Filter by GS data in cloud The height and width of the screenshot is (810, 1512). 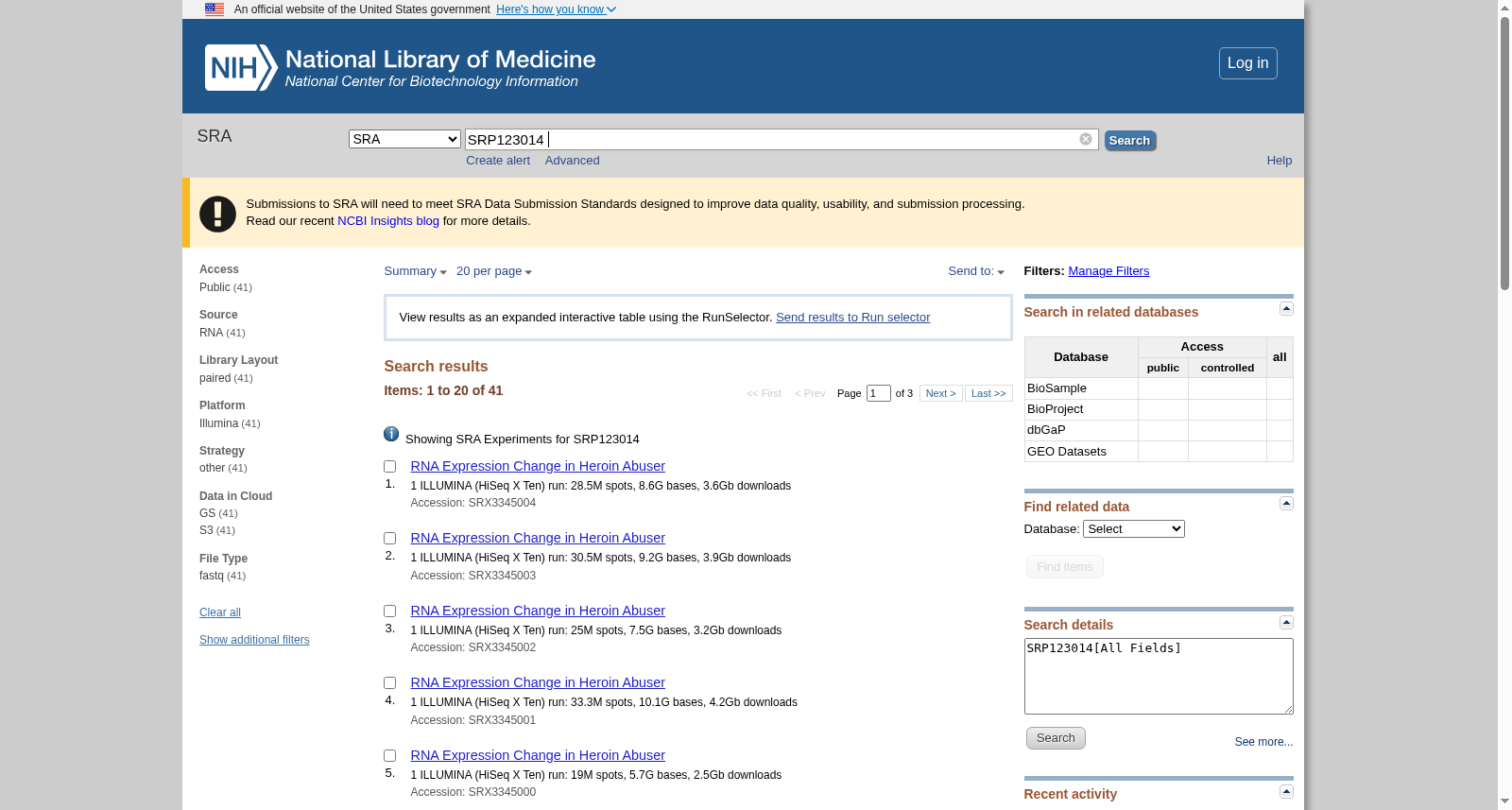tap(207, 513)
